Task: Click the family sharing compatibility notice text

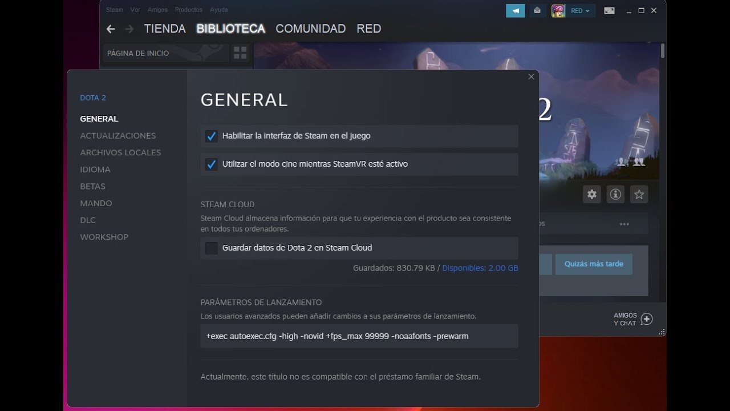Action: pyautogui.click(x=340, y=377)
